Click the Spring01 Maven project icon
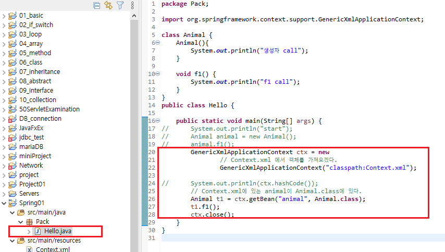445x252 pixels. pos(13,203)
